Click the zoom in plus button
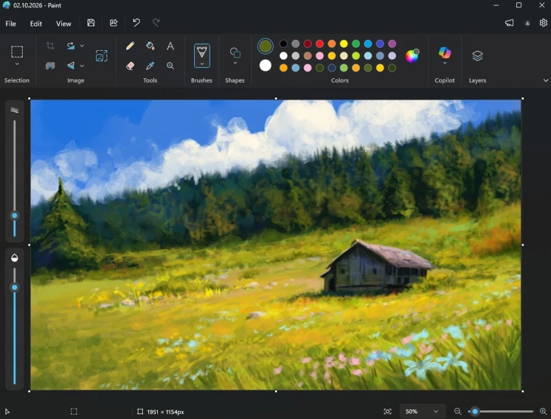Image resolution: width=551 pixels, height=419 pixels. [x=543, y=412]
